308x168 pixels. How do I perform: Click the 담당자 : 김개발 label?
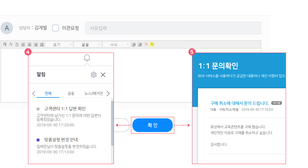pos(33,28)
